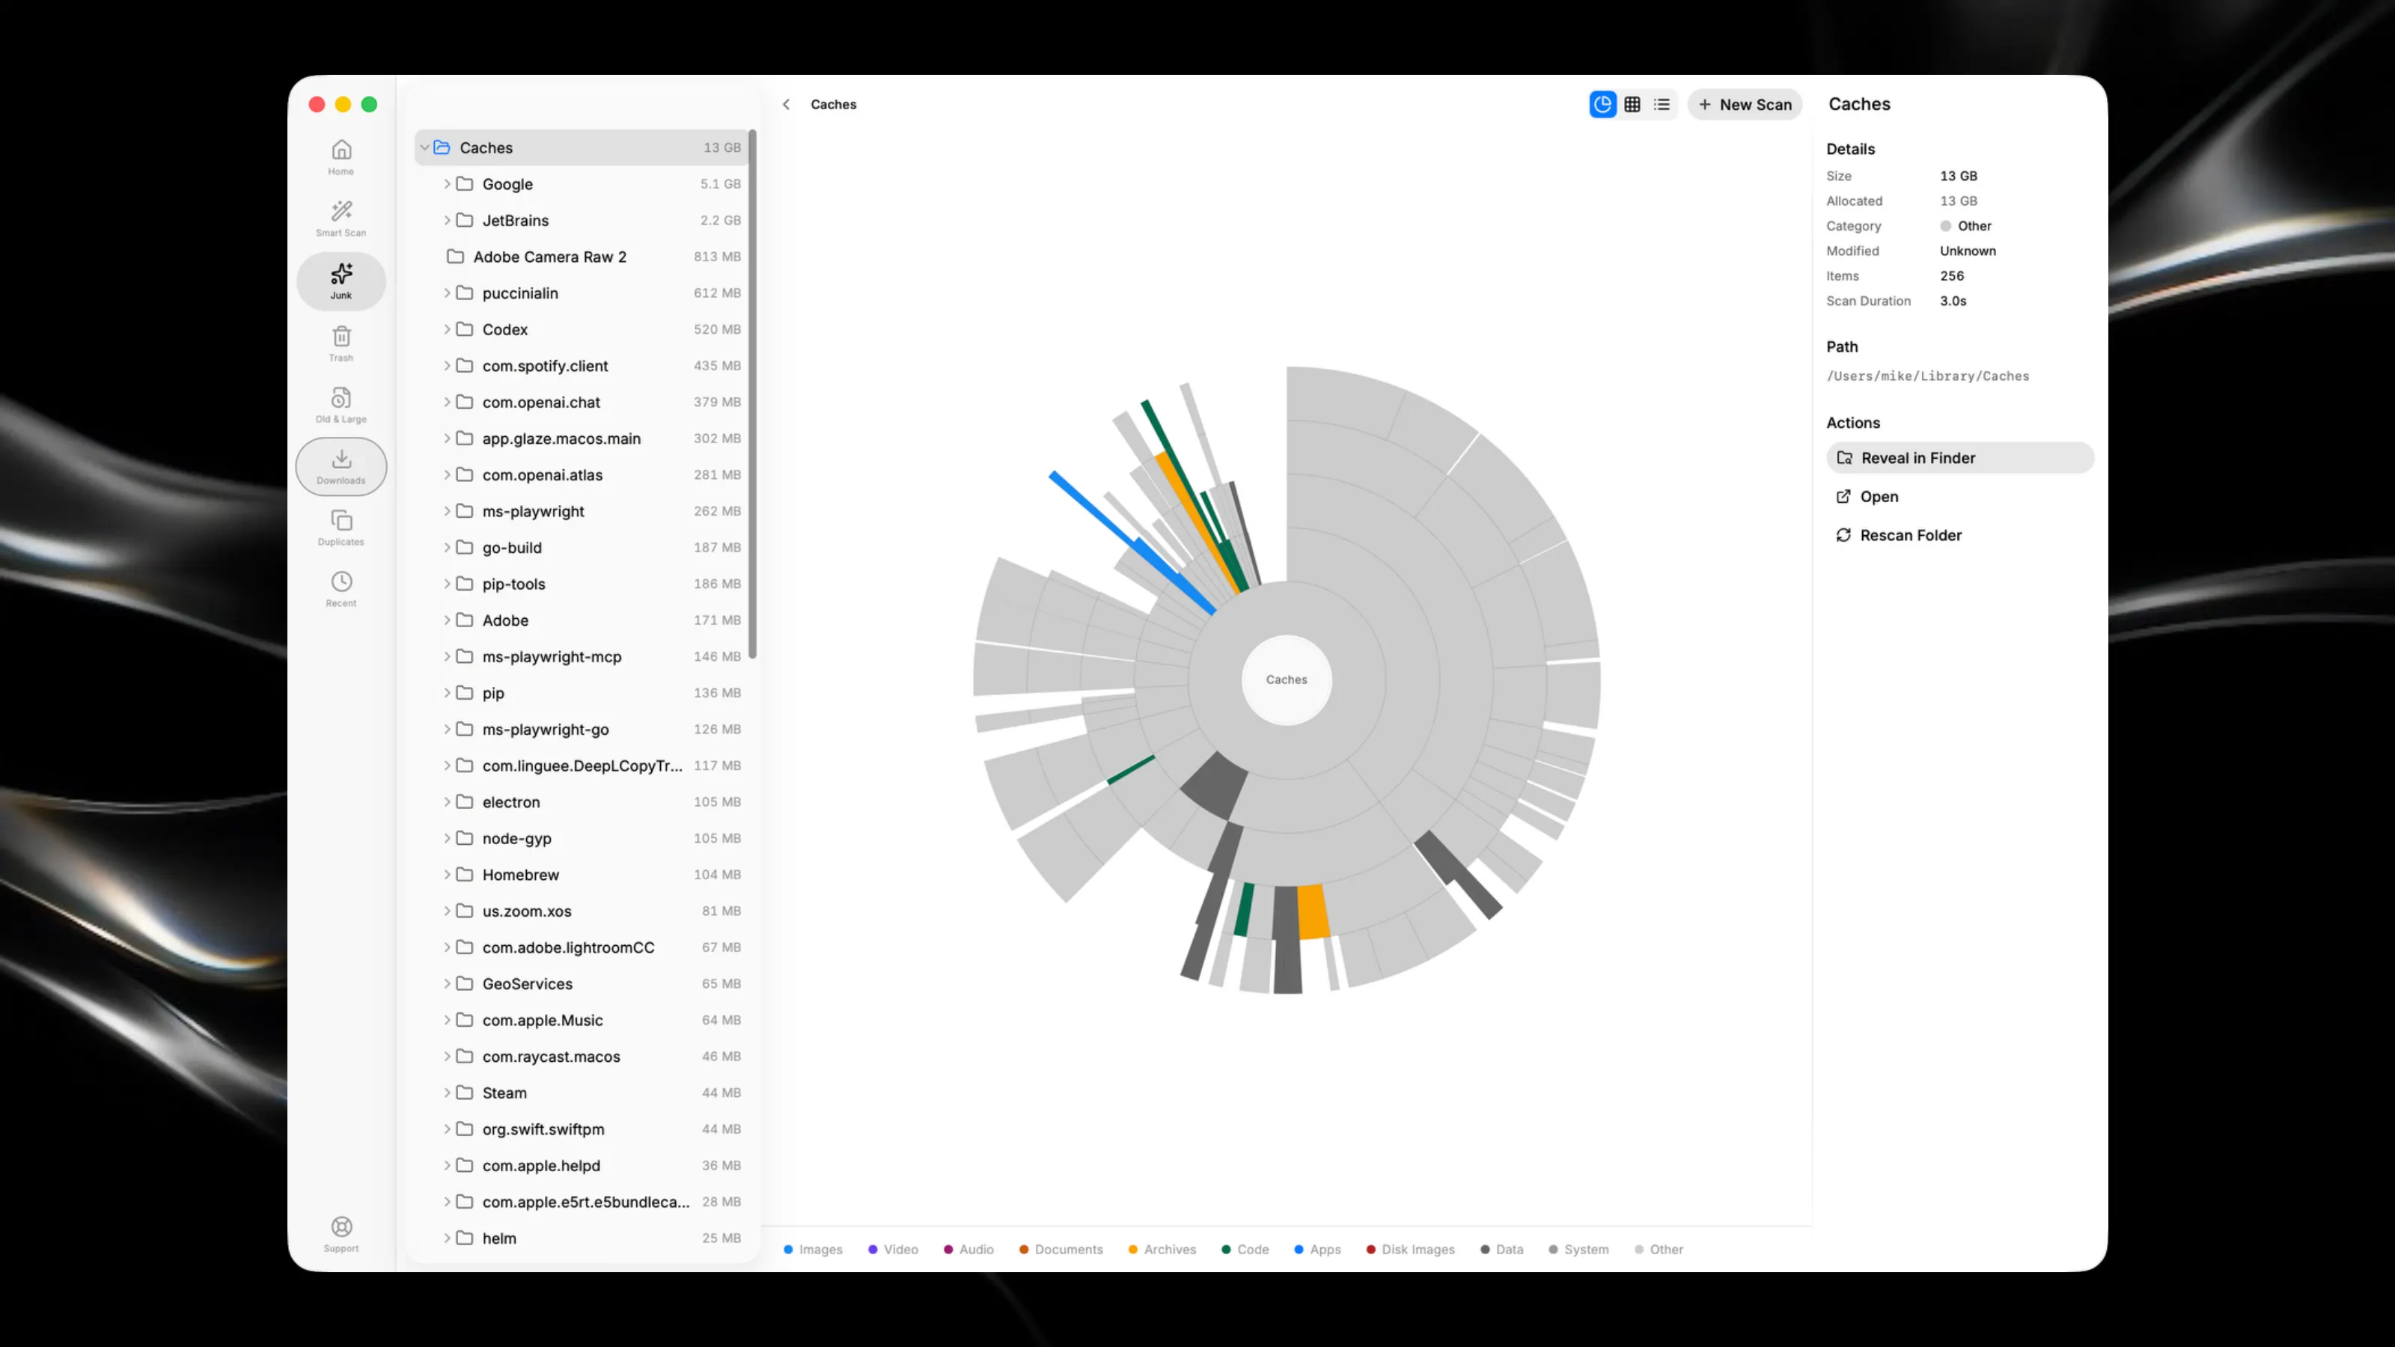Select the node-gyp folder row
The image size is (2395, 1347).
coord(582,837)
